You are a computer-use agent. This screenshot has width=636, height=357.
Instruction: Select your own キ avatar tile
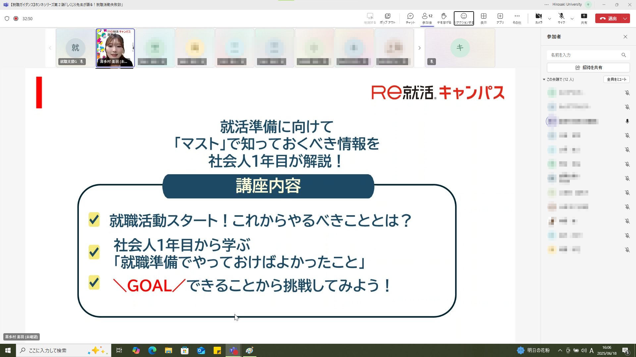pyautogui.click(x=460, y=48)
